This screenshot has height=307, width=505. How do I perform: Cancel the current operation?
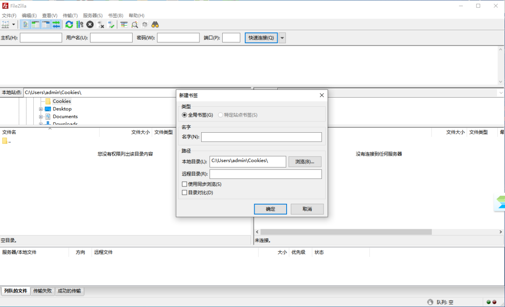pyautogui.click(x=89, y=24)
